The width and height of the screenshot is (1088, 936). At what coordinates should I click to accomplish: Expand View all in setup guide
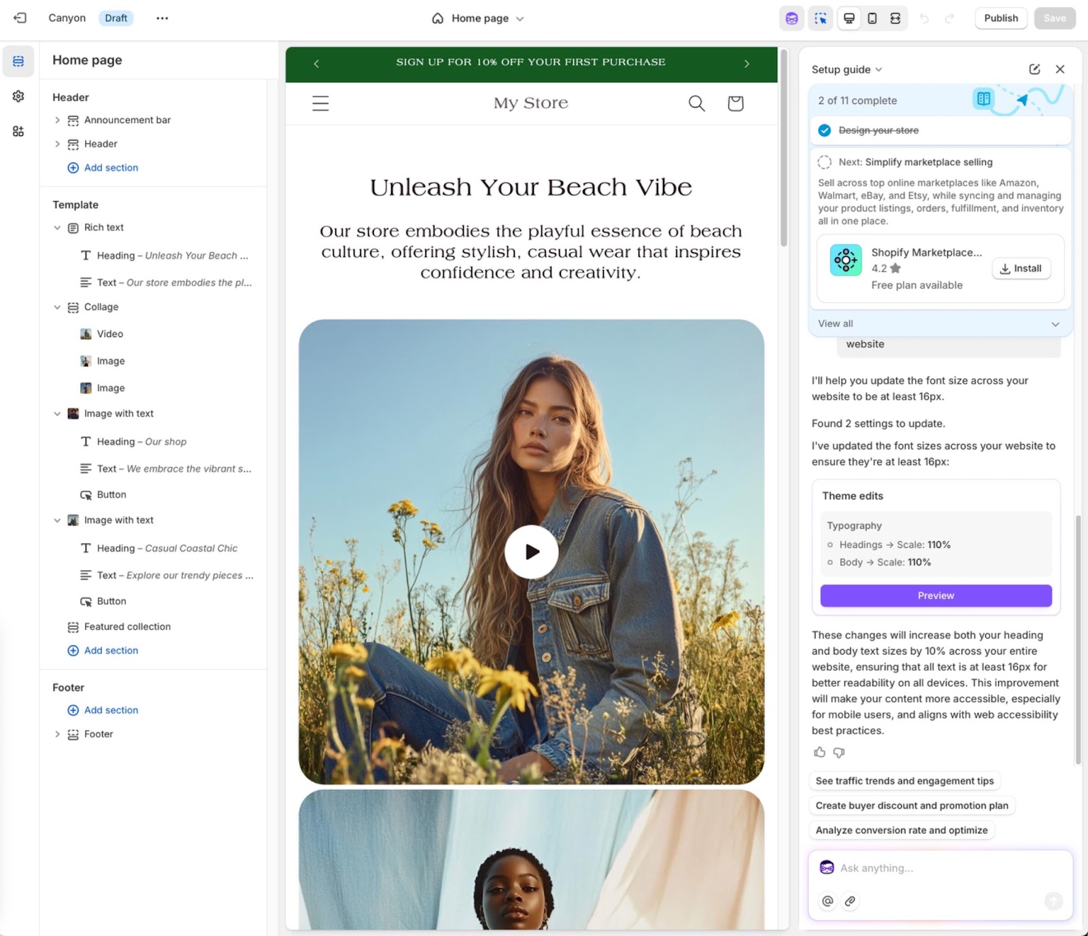940,324
